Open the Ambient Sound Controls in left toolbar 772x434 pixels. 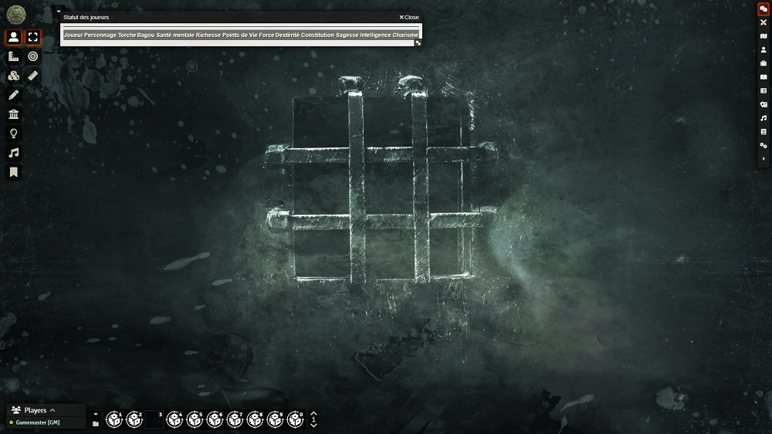pos(13,153)
